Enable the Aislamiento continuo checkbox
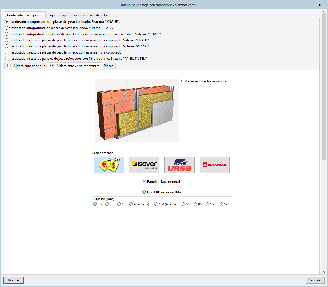The width and height of the screenshot is (328, 287). click(9, 66)
